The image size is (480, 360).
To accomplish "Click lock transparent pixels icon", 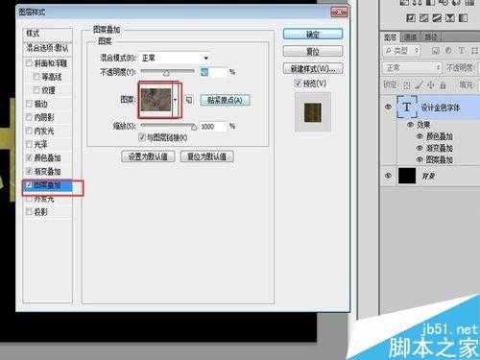I will pyautogui.click(x=406, y=85).
